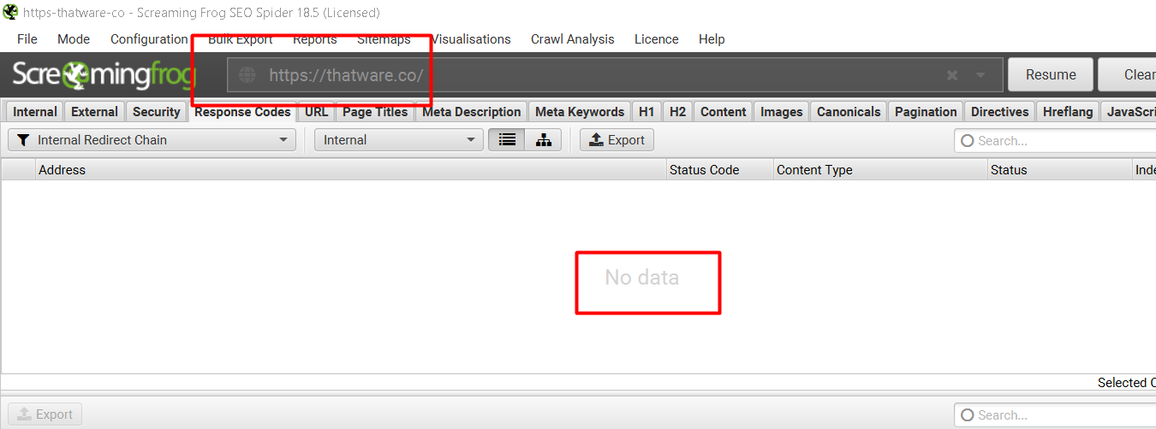Select the Response Codes tab
1156x429 pixels.
coord(242,112)
